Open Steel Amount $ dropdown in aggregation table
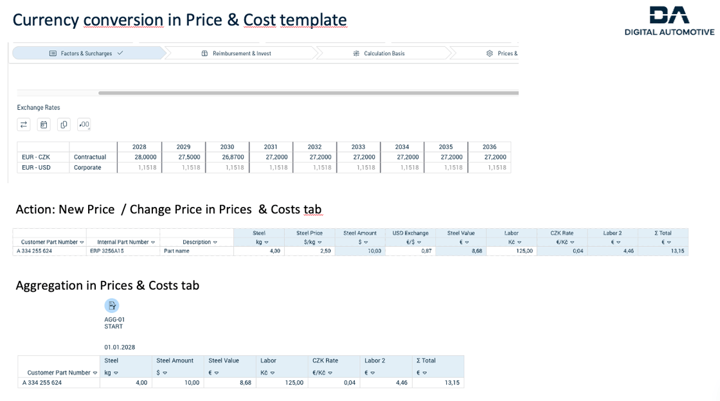720x401 pixels. click(x=165, y=373)
